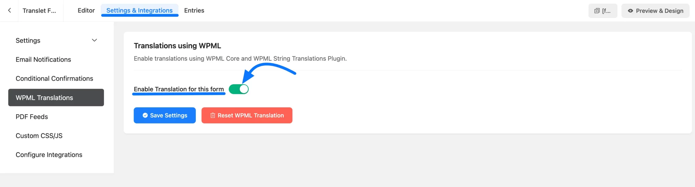Go to Configure Integrations

click(49, 155)
